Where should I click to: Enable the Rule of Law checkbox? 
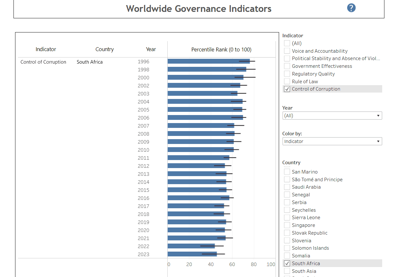287,81
